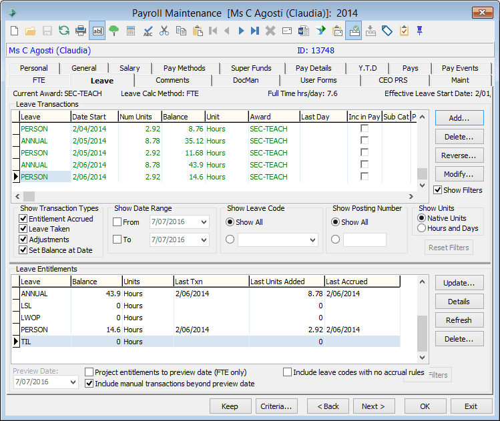Run the ABC spell check icon
The height and width of the screenshot is (421, 500).
coord(148,31)
